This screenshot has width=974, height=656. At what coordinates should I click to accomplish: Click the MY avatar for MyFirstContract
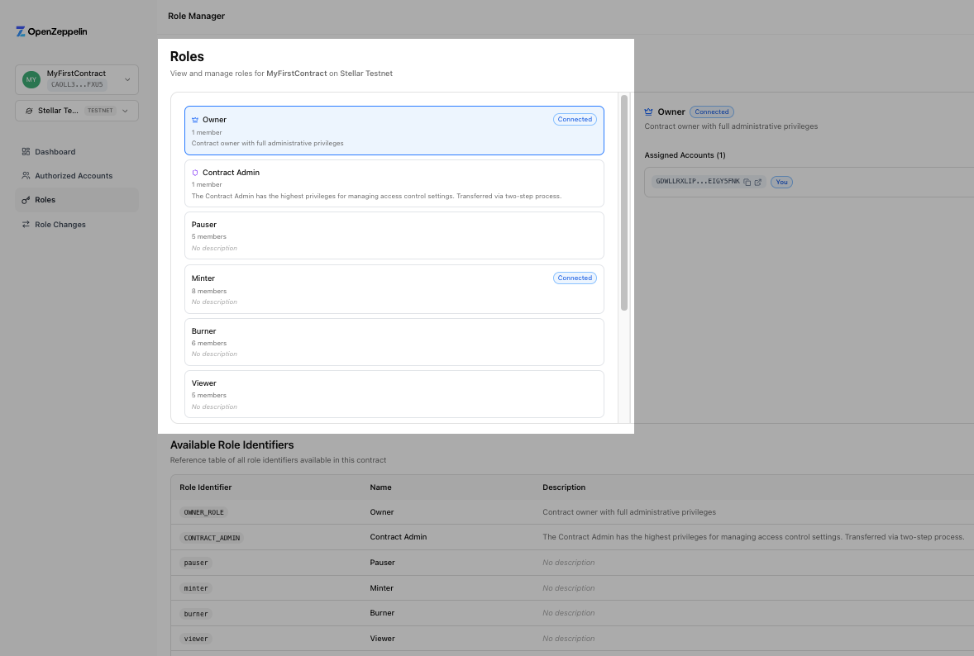[31, 78]
